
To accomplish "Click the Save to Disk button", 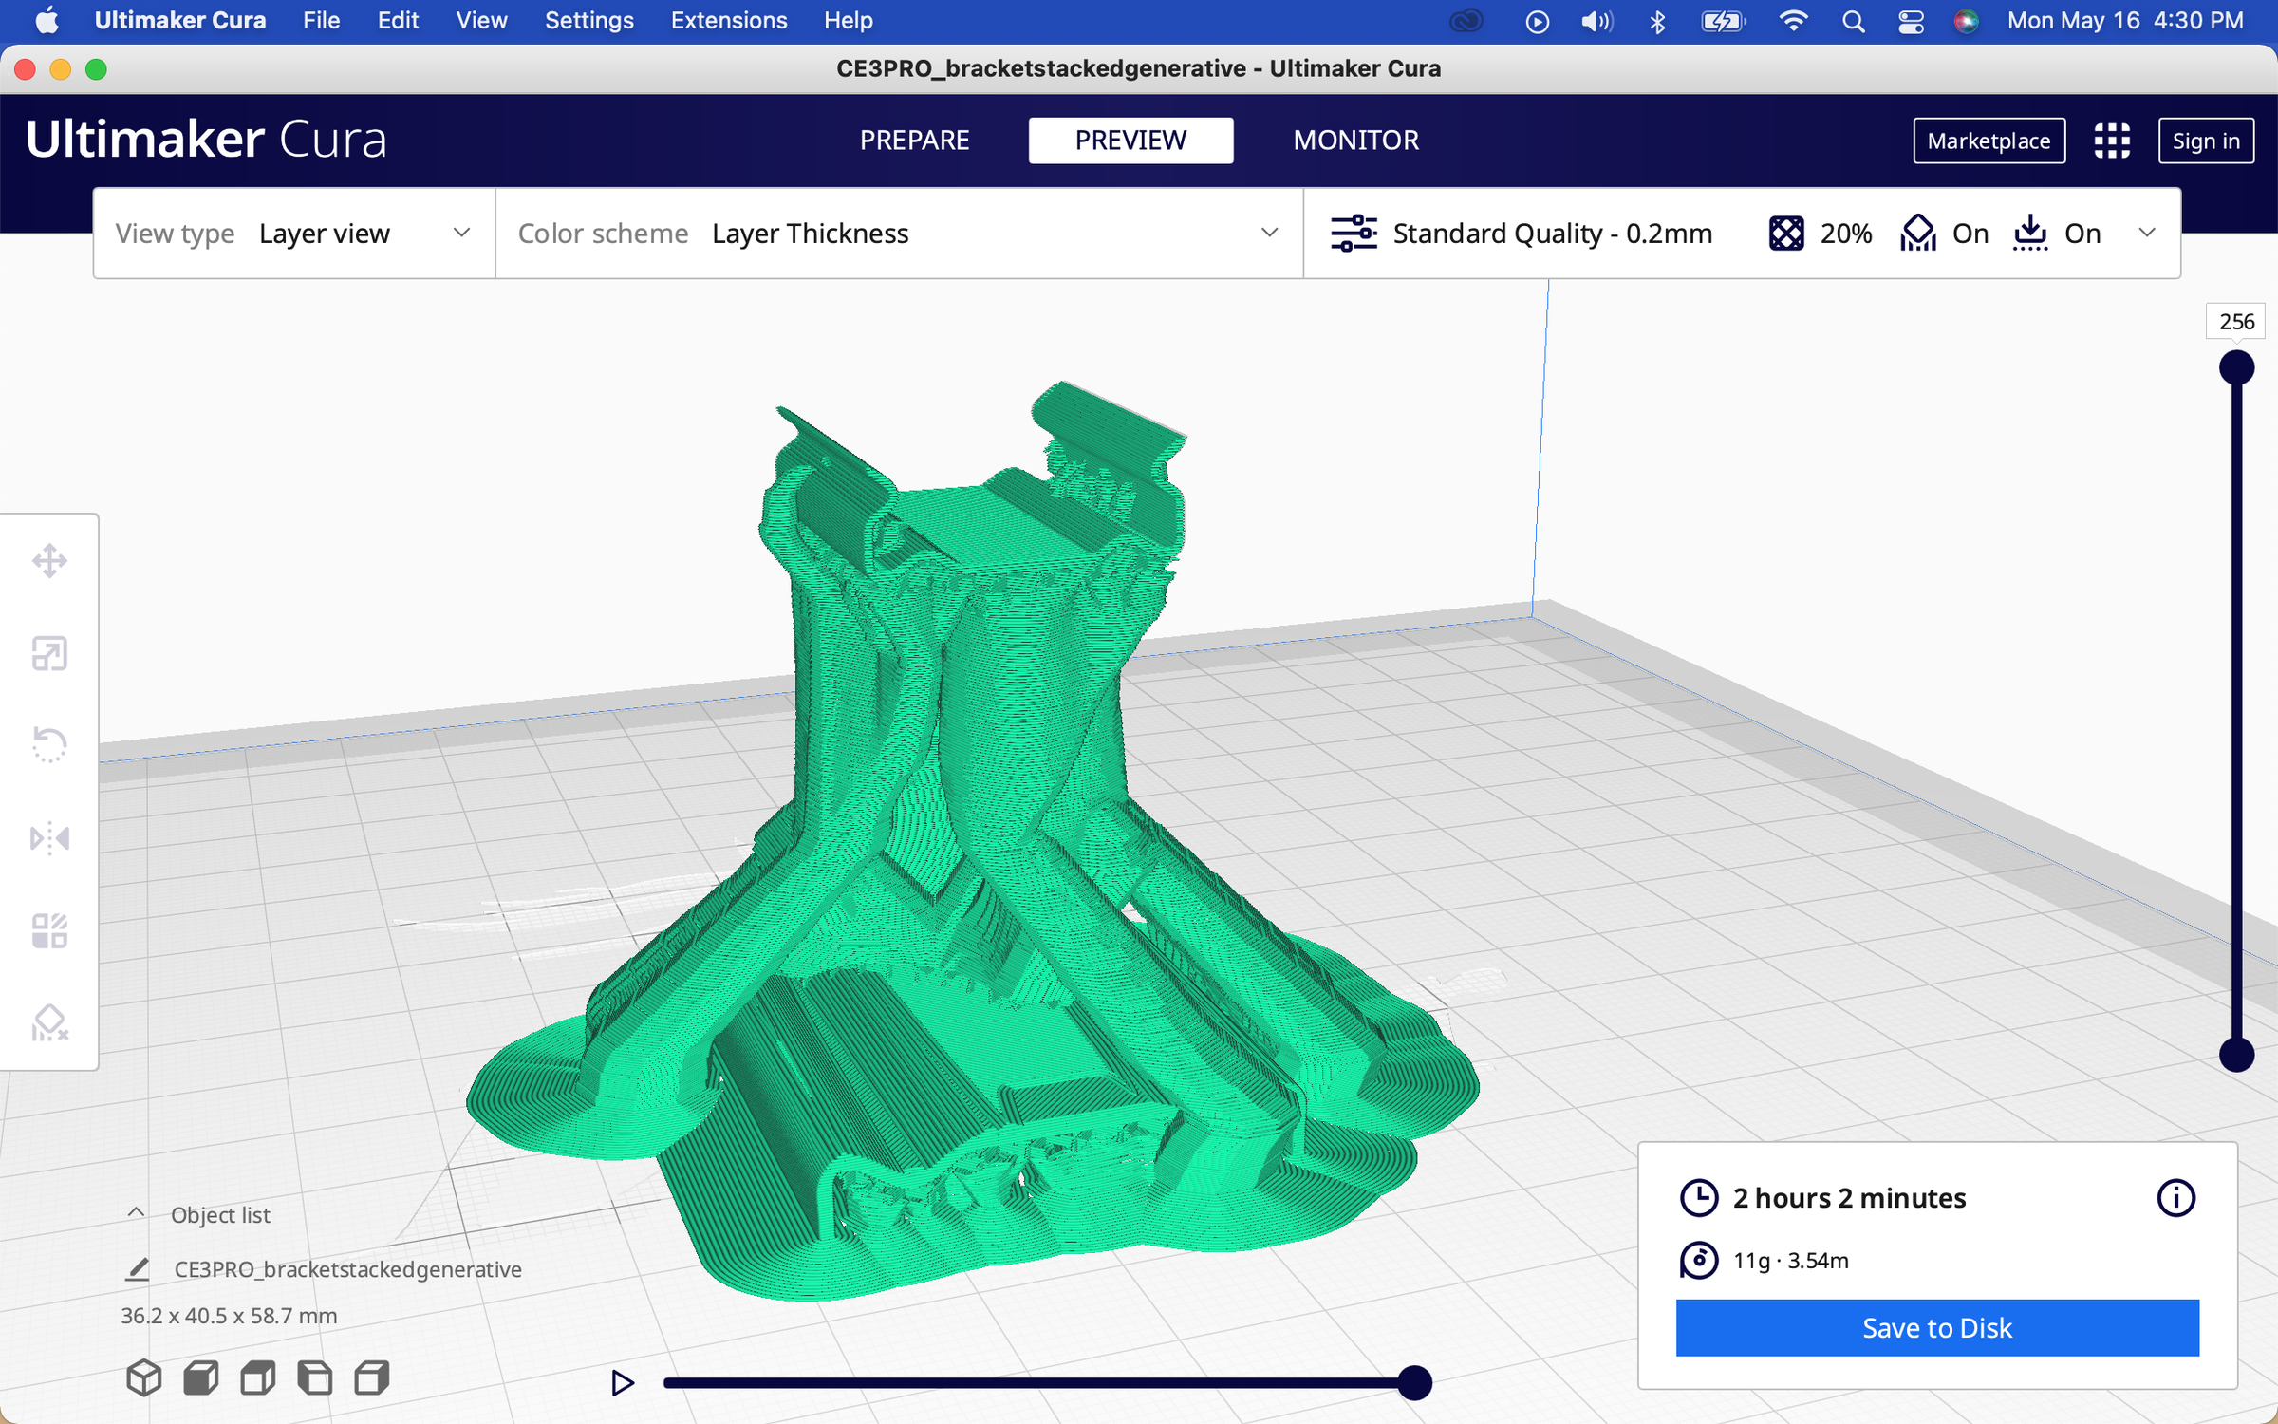I will [1936, 1327].
